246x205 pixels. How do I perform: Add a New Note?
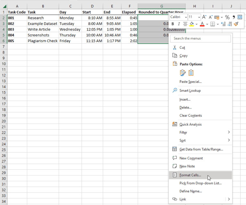(x=200, y=166)
